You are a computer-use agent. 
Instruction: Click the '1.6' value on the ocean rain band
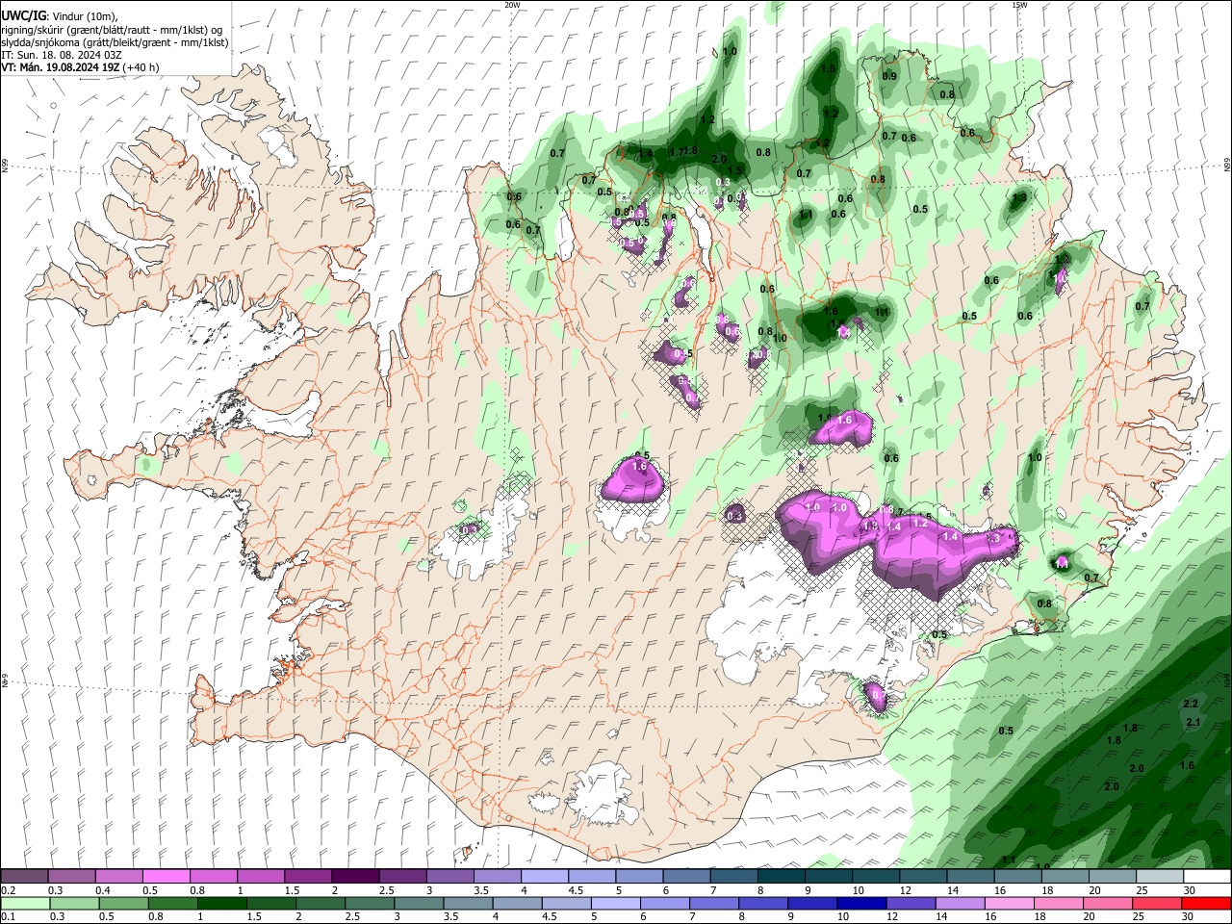[x=1187, y=765]
